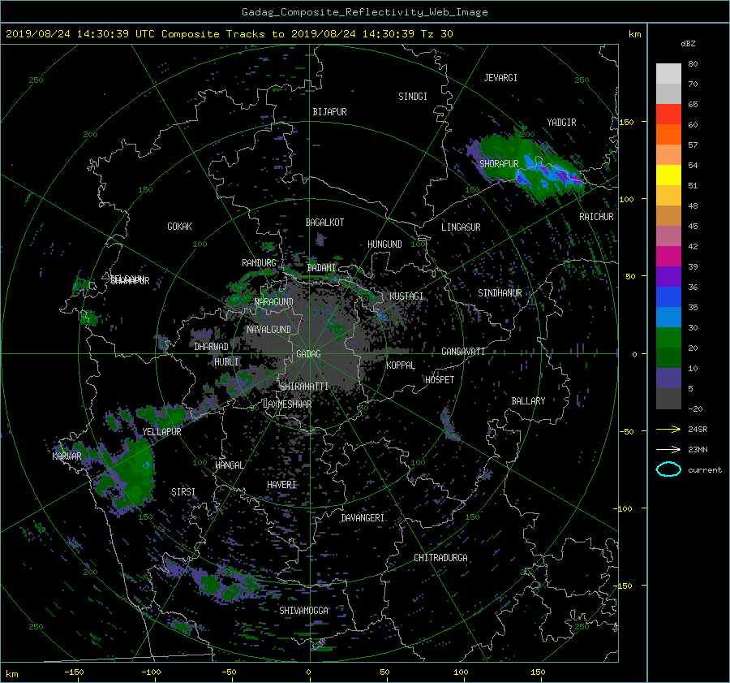This screenshot has height=683, width=730.
Task: Click the 'current' legend label
Action: pyautogui.click(x=705, y=470)
